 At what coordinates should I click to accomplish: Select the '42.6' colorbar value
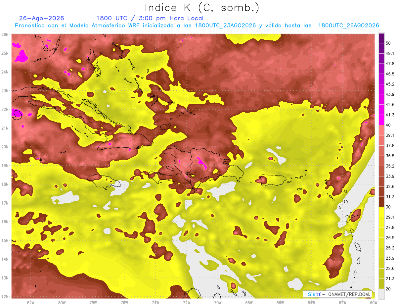point(390,105)
